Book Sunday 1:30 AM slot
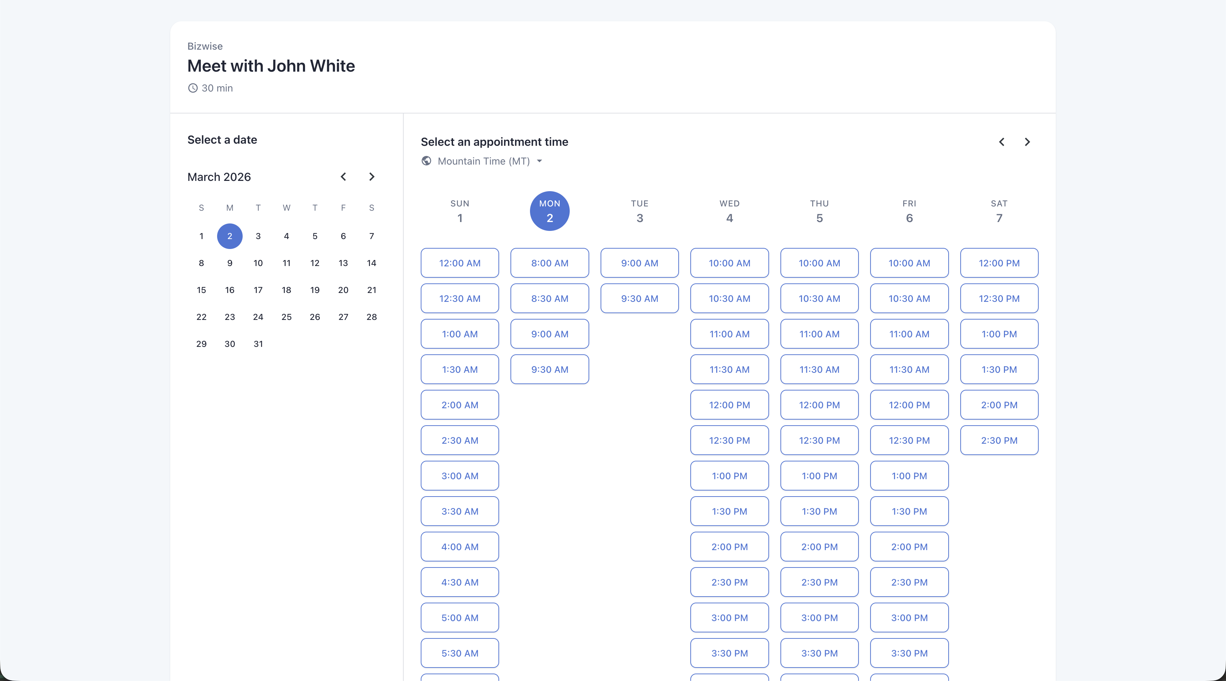The image size is (1226, 681). [x=460, y=369]
